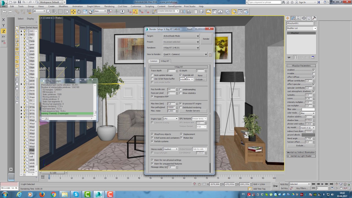The width and height of the screenshot is (352, 198).
Task: Click the override material None button
Action: coord(200,75)
